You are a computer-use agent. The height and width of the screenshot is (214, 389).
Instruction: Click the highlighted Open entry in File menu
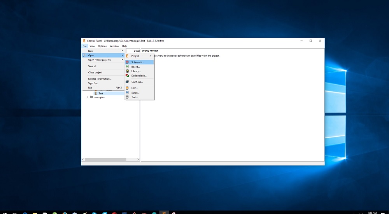pos(103,55)
